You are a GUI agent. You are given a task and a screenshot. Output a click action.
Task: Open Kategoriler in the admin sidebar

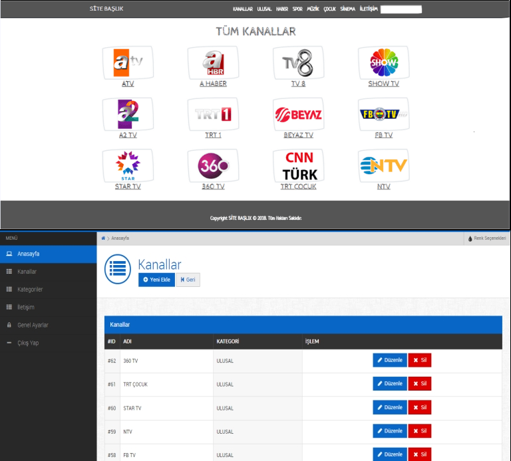pos(48,290)
